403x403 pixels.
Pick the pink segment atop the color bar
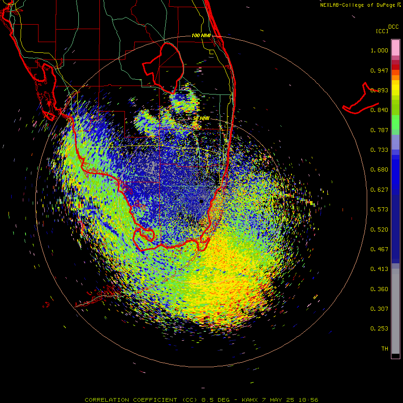[x=395, y=48]
